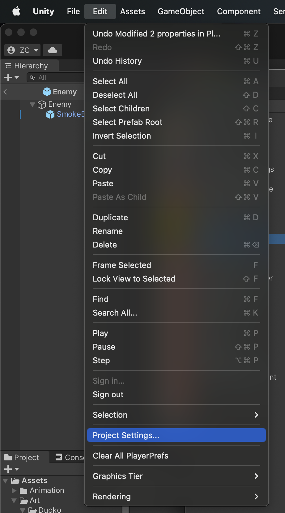Select the SmokeE prefab child object
The image size is (285, 513).
pyautogui.click(x=70, y=114)
